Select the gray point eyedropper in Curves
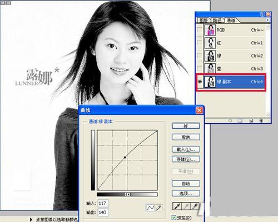This screenshot has height=222, width=278. pos(186,206)
